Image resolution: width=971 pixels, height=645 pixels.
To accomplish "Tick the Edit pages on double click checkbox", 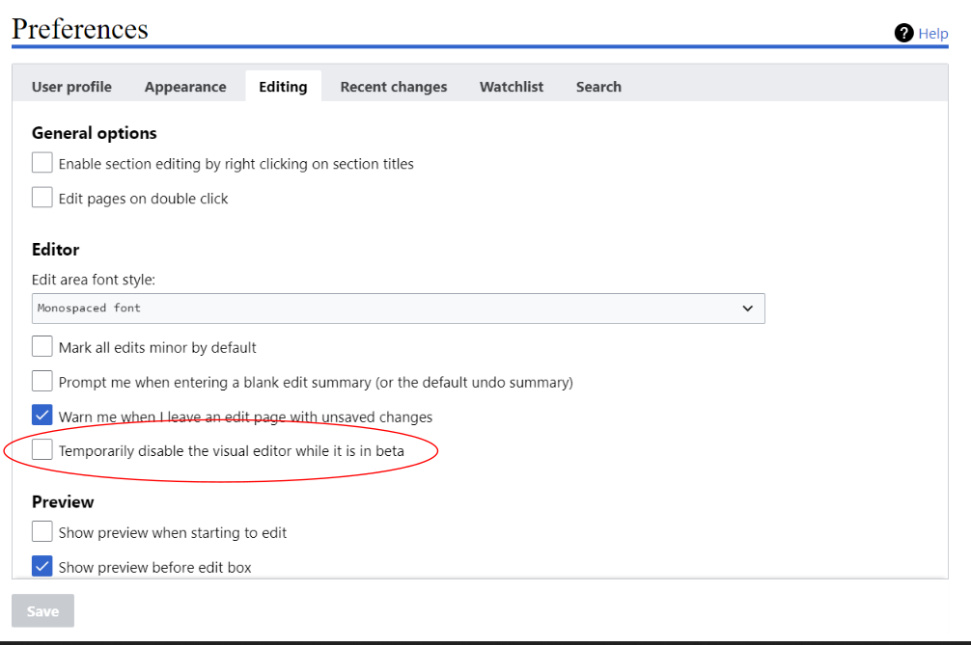I will tap(42, 198).
